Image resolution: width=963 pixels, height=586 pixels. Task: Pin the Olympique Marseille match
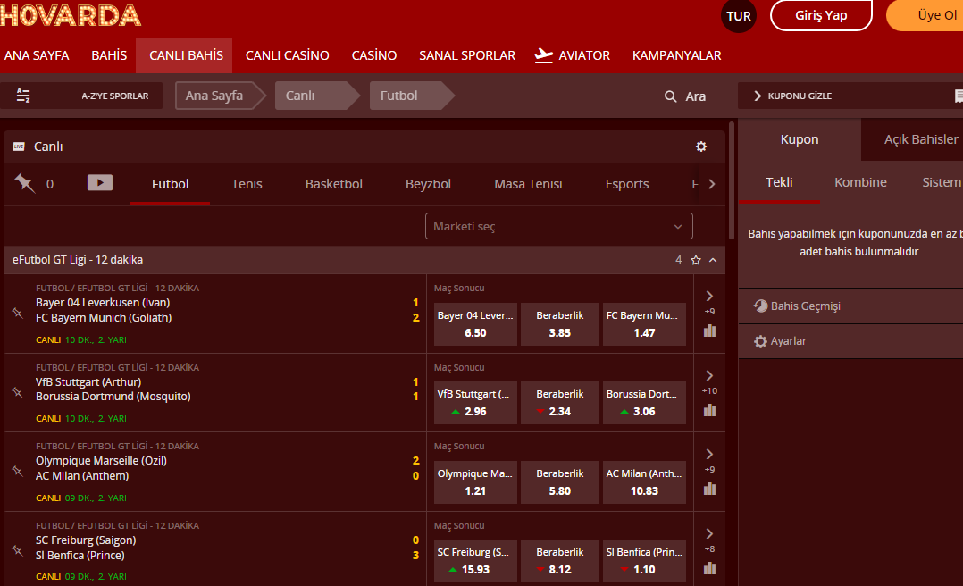(x=18, y=471)
